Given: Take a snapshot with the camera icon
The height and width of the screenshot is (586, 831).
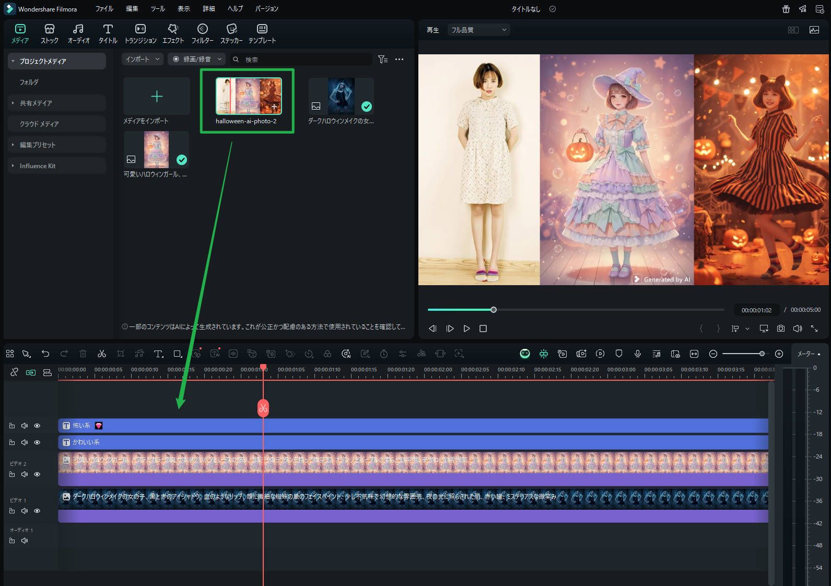Looking at the screenshot, I should (x=780, y=329).
